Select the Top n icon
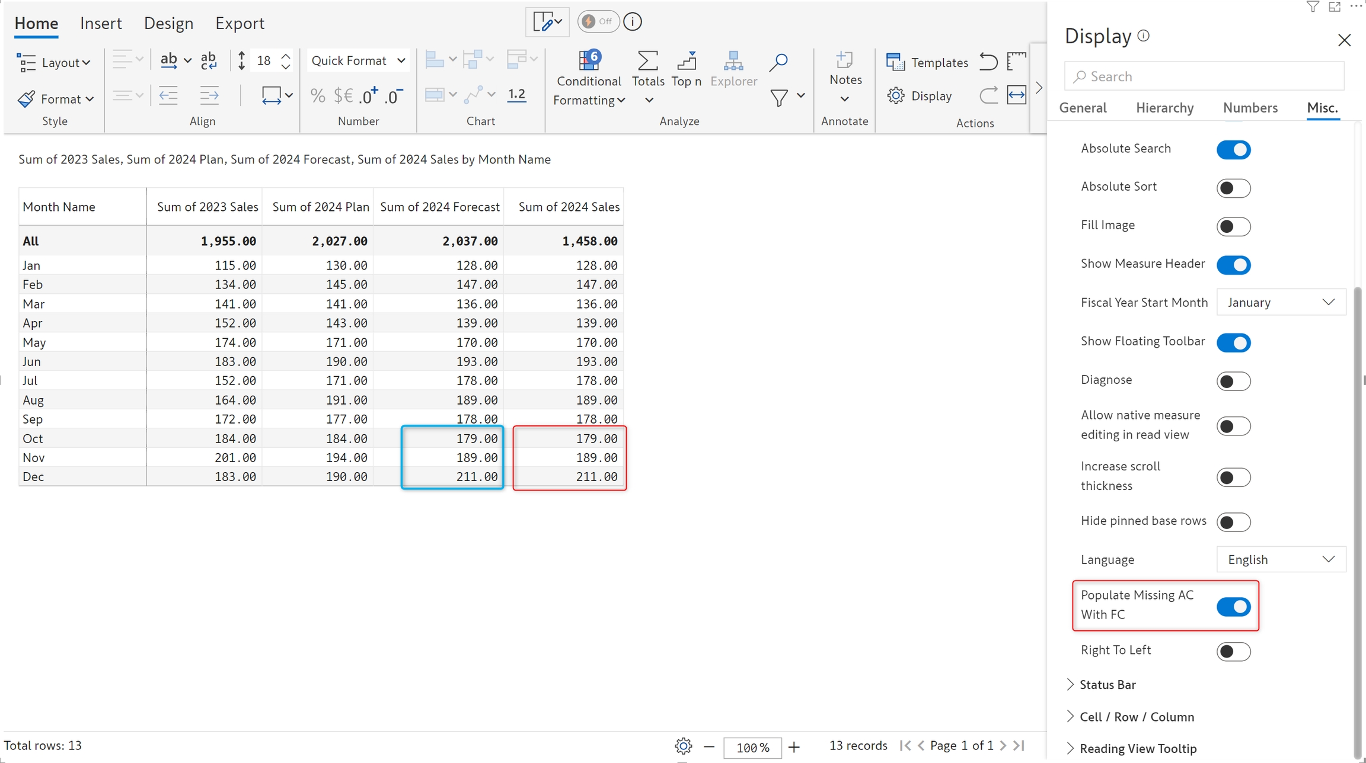This screenshot has width=1366, height=763. click(x=687, y=61)
